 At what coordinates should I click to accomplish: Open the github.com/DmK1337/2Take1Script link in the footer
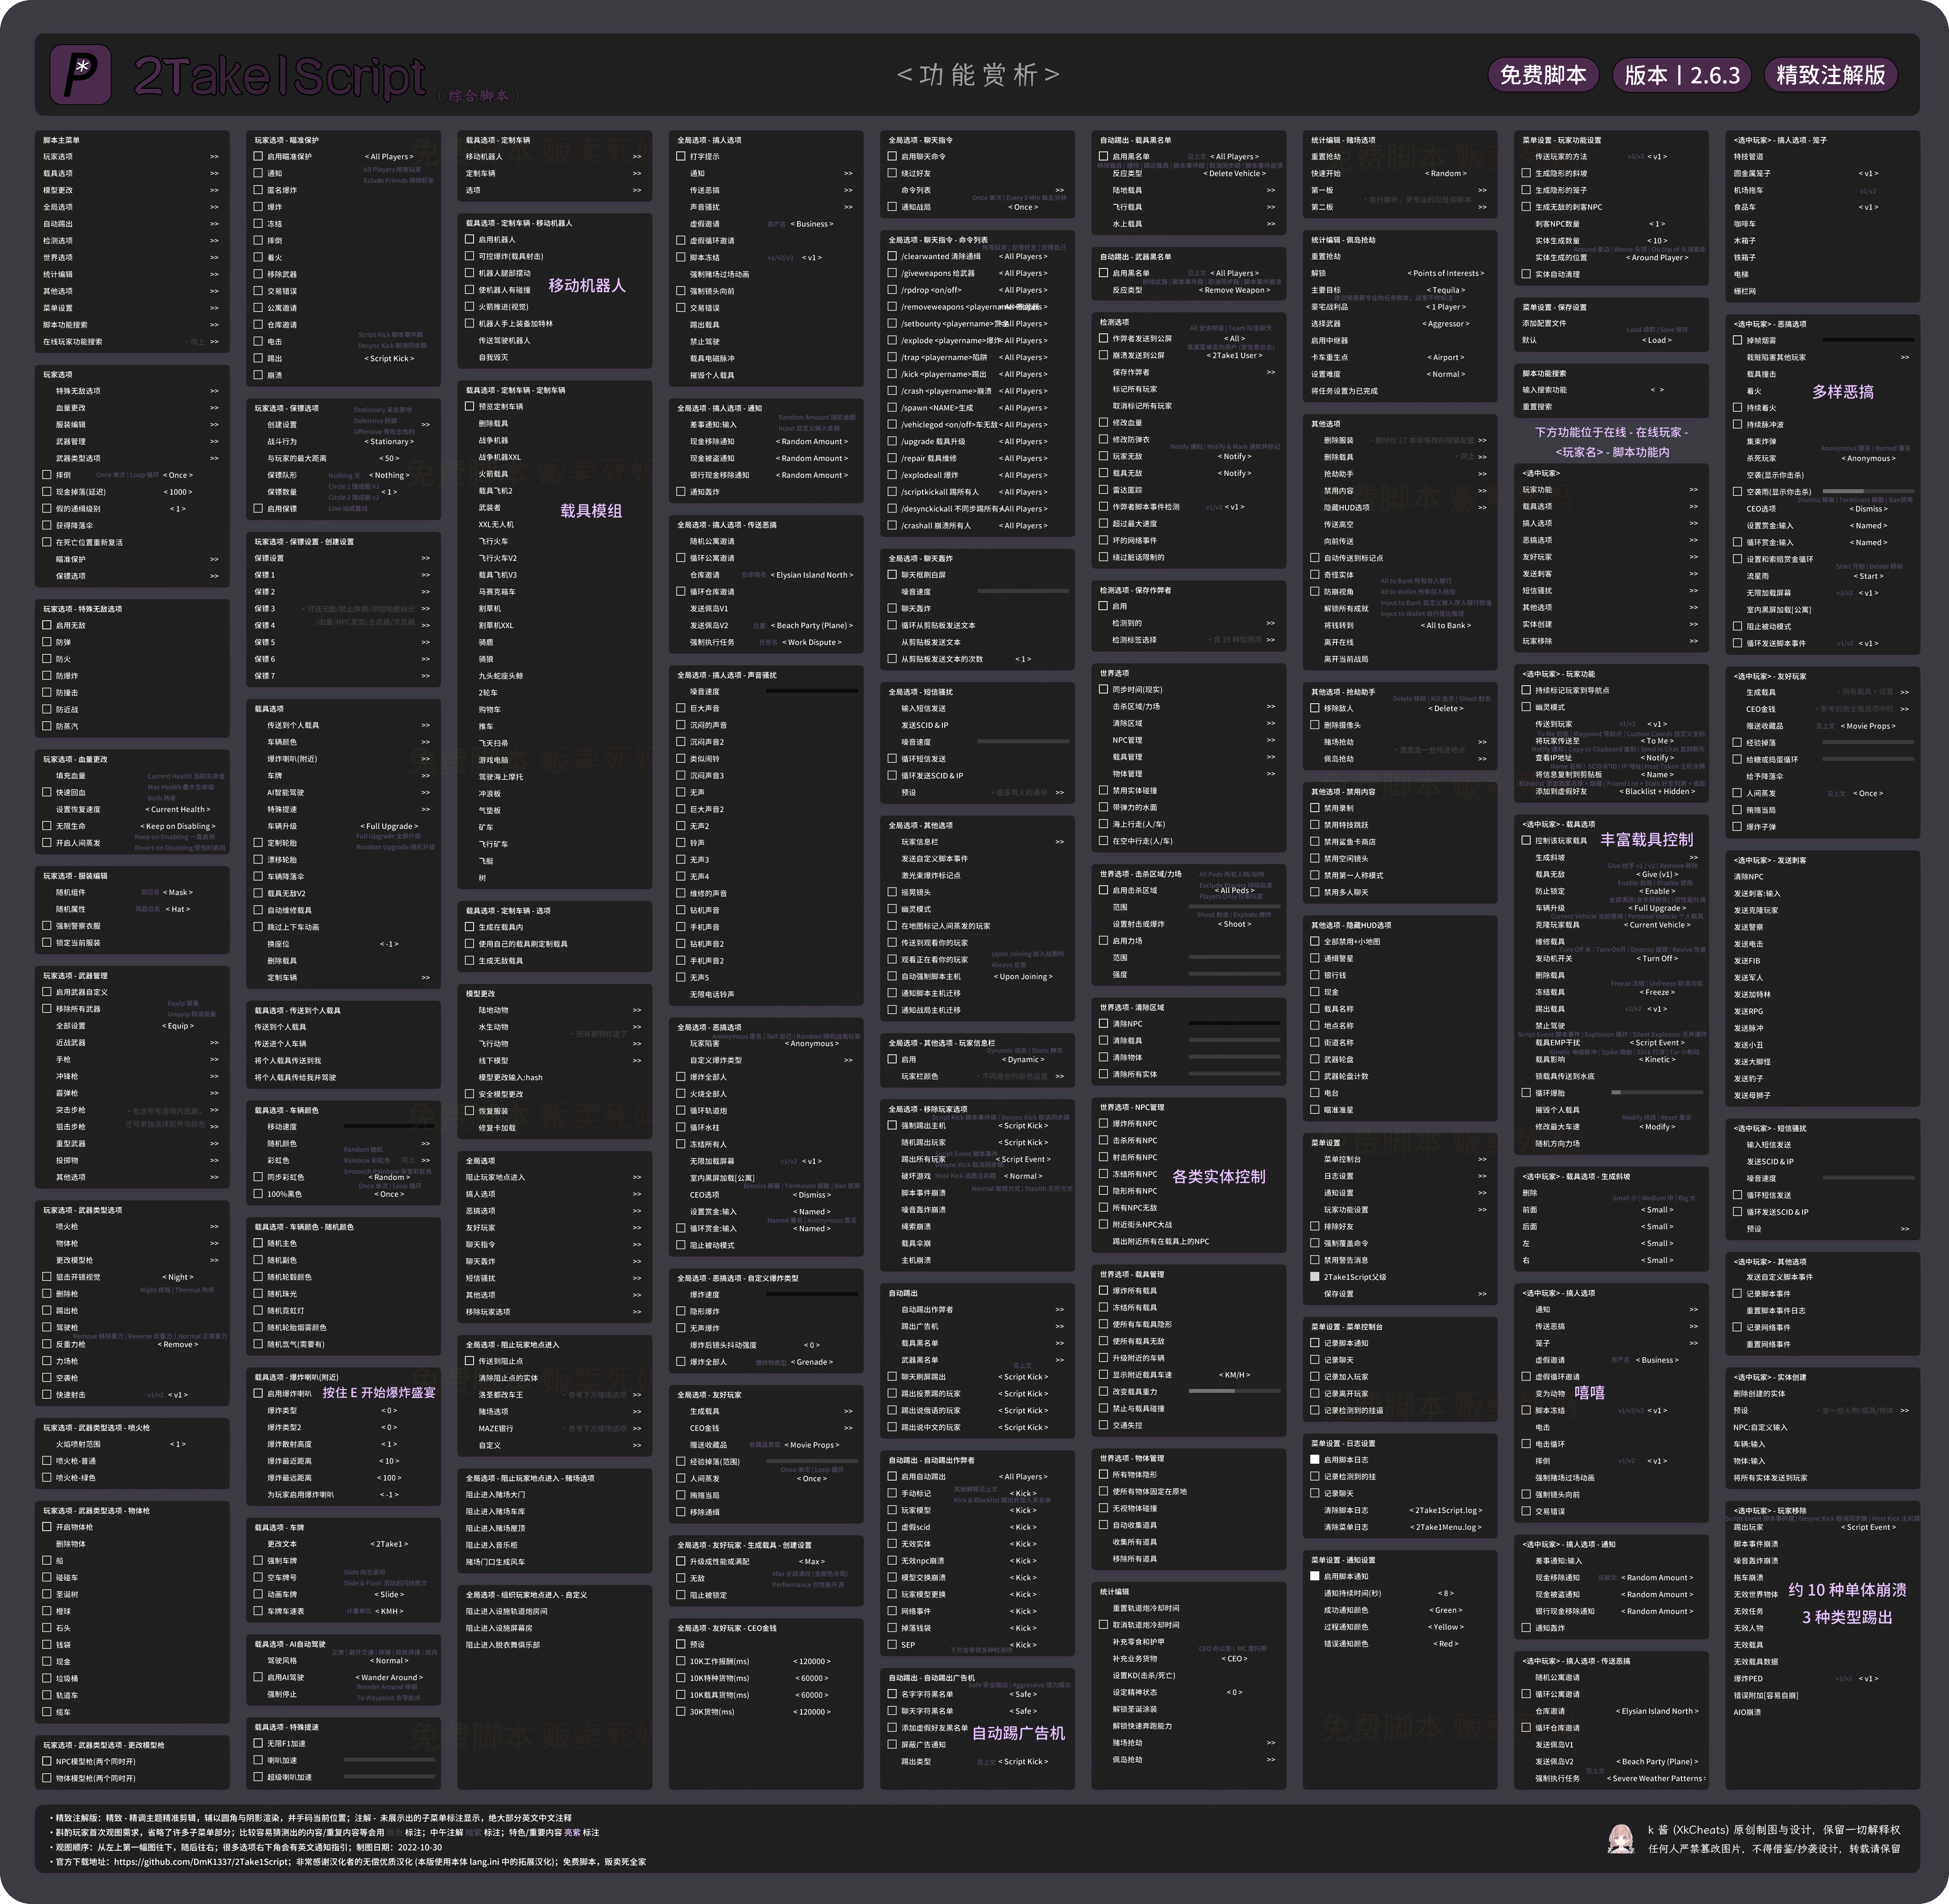(x=201, y=1862)
